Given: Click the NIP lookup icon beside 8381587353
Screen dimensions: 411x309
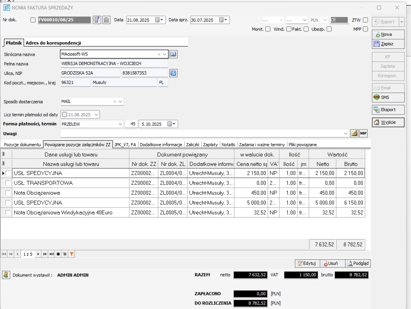Looking at the screenshot, I should pos(173,73).
